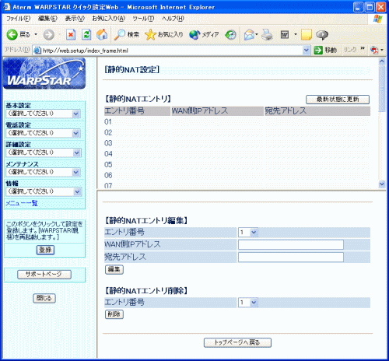Click the 登録 button in sidebar
Image resolution: width=389 pixels, height=361 pixels.
tap(45, 250)
